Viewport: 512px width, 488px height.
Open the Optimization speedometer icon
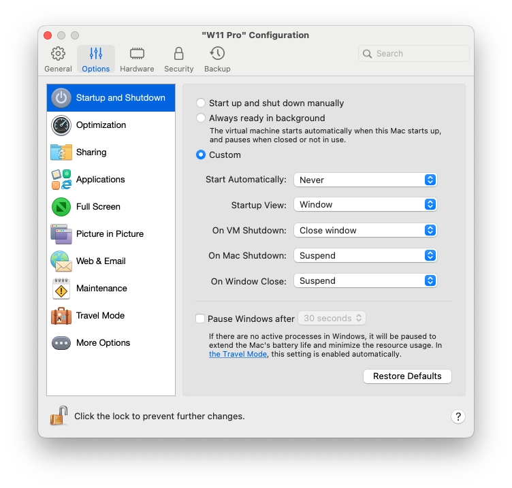(61, 125)
